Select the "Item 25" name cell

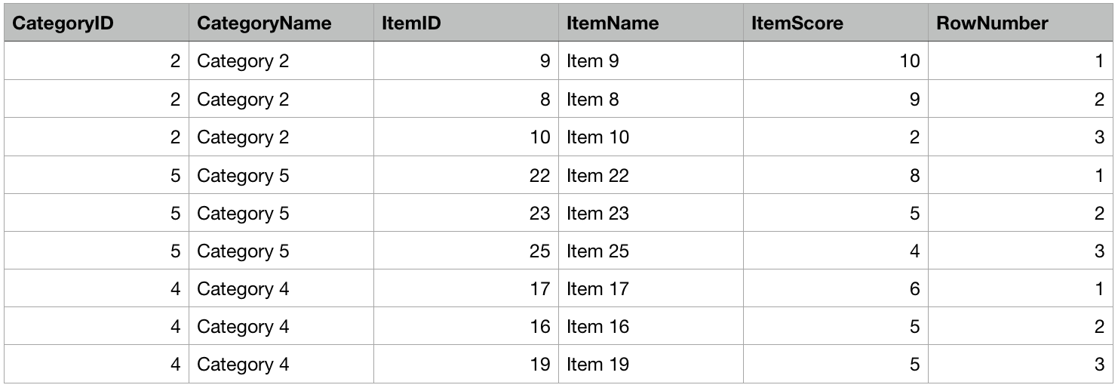(597, 251)
